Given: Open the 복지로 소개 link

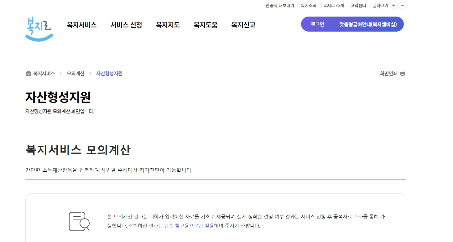Looking at the screenshot, I should click(333, 5).
